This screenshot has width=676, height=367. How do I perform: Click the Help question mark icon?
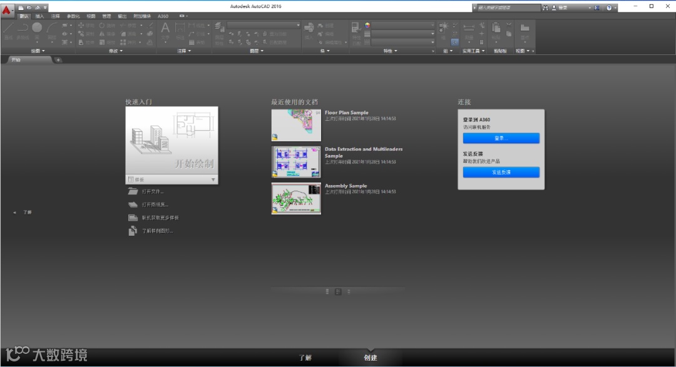tap(609, 8)
